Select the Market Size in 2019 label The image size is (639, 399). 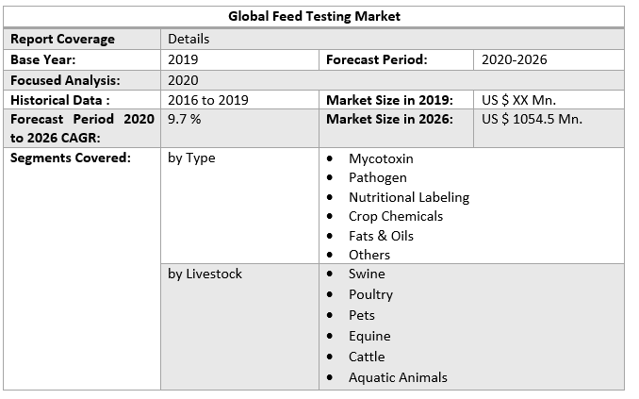coord(389,100)
